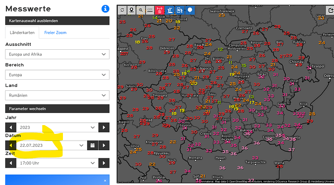
Task: Toggle the lighthouse station layer icon
Action: click(170, 10)
